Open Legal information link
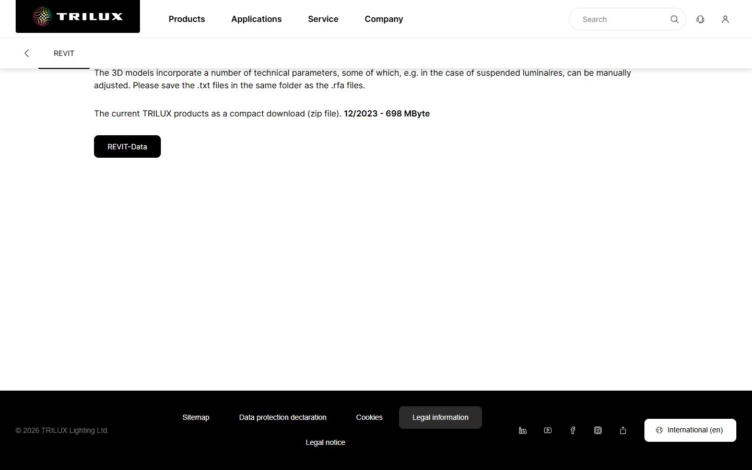Viewport: 752px width, 470px height. click(x=440, y=417)
